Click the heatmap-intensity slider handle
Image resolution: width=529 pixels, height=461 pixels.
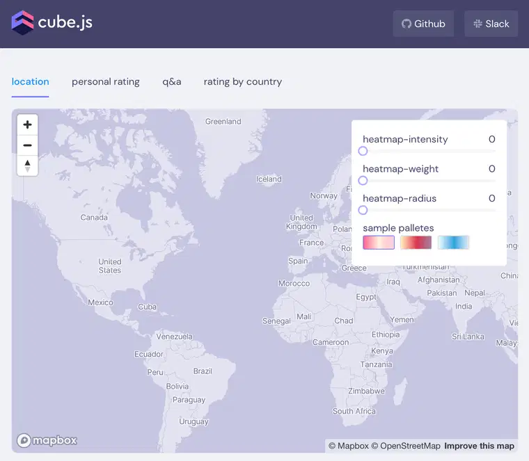tap(363, 151)
